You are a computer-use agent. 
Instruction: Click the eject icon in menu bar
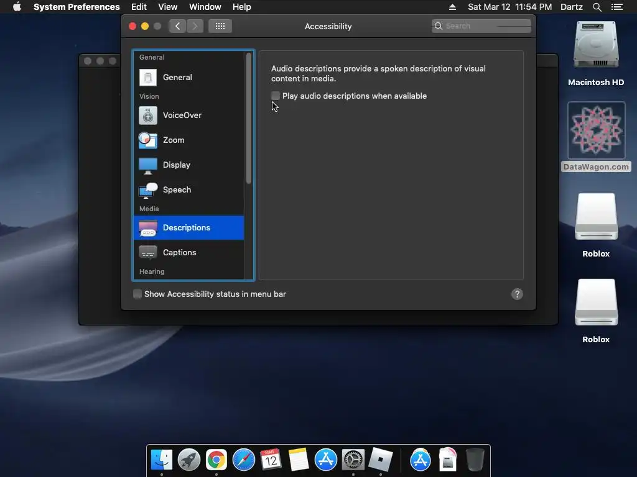coord(452,7)
